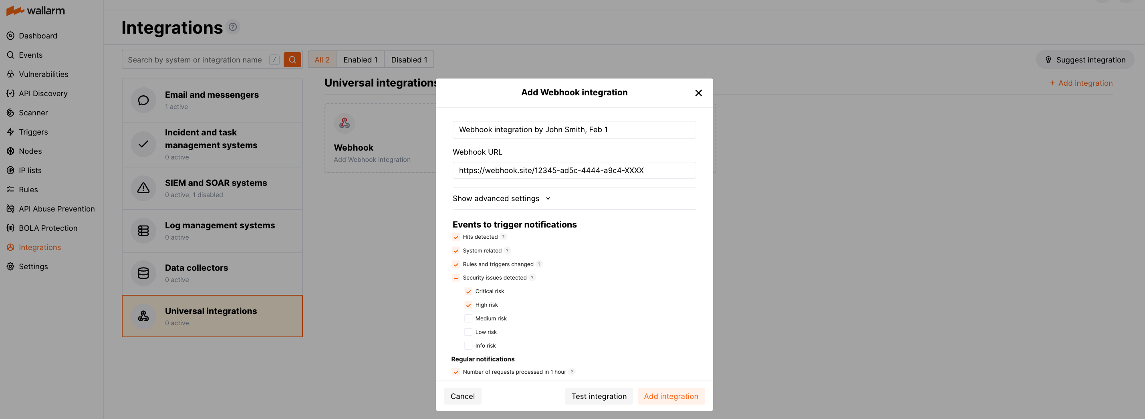Click the Wallarm logo
1145x419 pixels.
pyautogui.click(x=36, y=10)
